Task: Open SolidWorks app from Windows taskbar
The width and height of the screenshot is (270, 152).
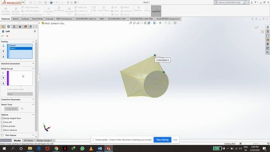Action: (108, 148)
